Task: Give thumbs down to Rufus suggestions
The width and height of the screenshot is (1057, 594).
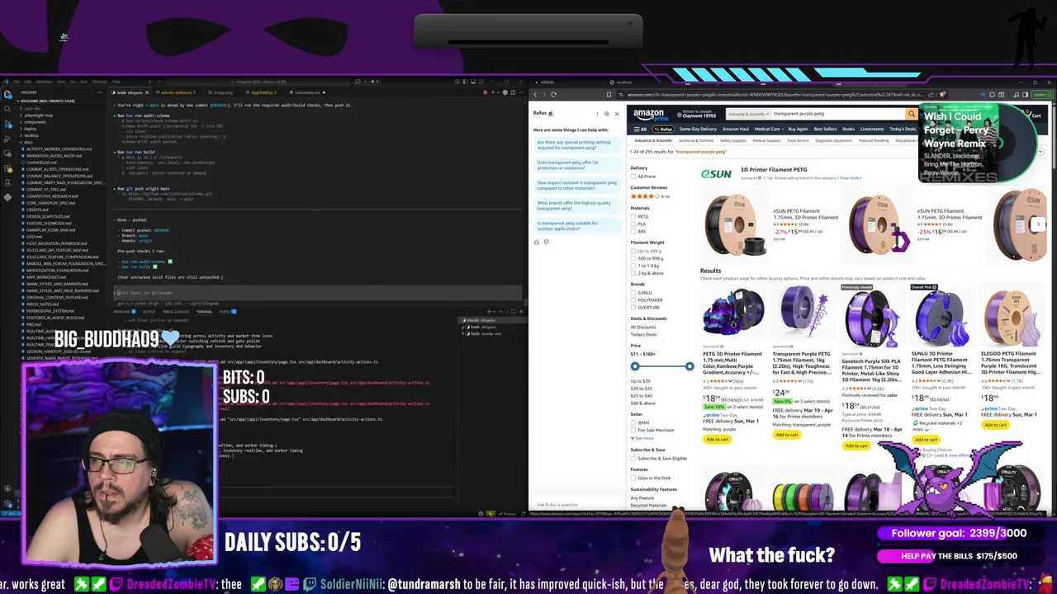Action: [x=546, y=242]
